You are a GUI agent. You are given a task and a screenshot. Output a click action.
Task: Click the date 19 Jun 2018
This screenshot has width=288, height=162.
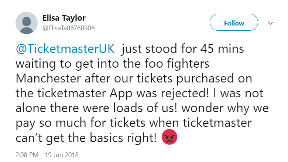[x=62, y=155]
